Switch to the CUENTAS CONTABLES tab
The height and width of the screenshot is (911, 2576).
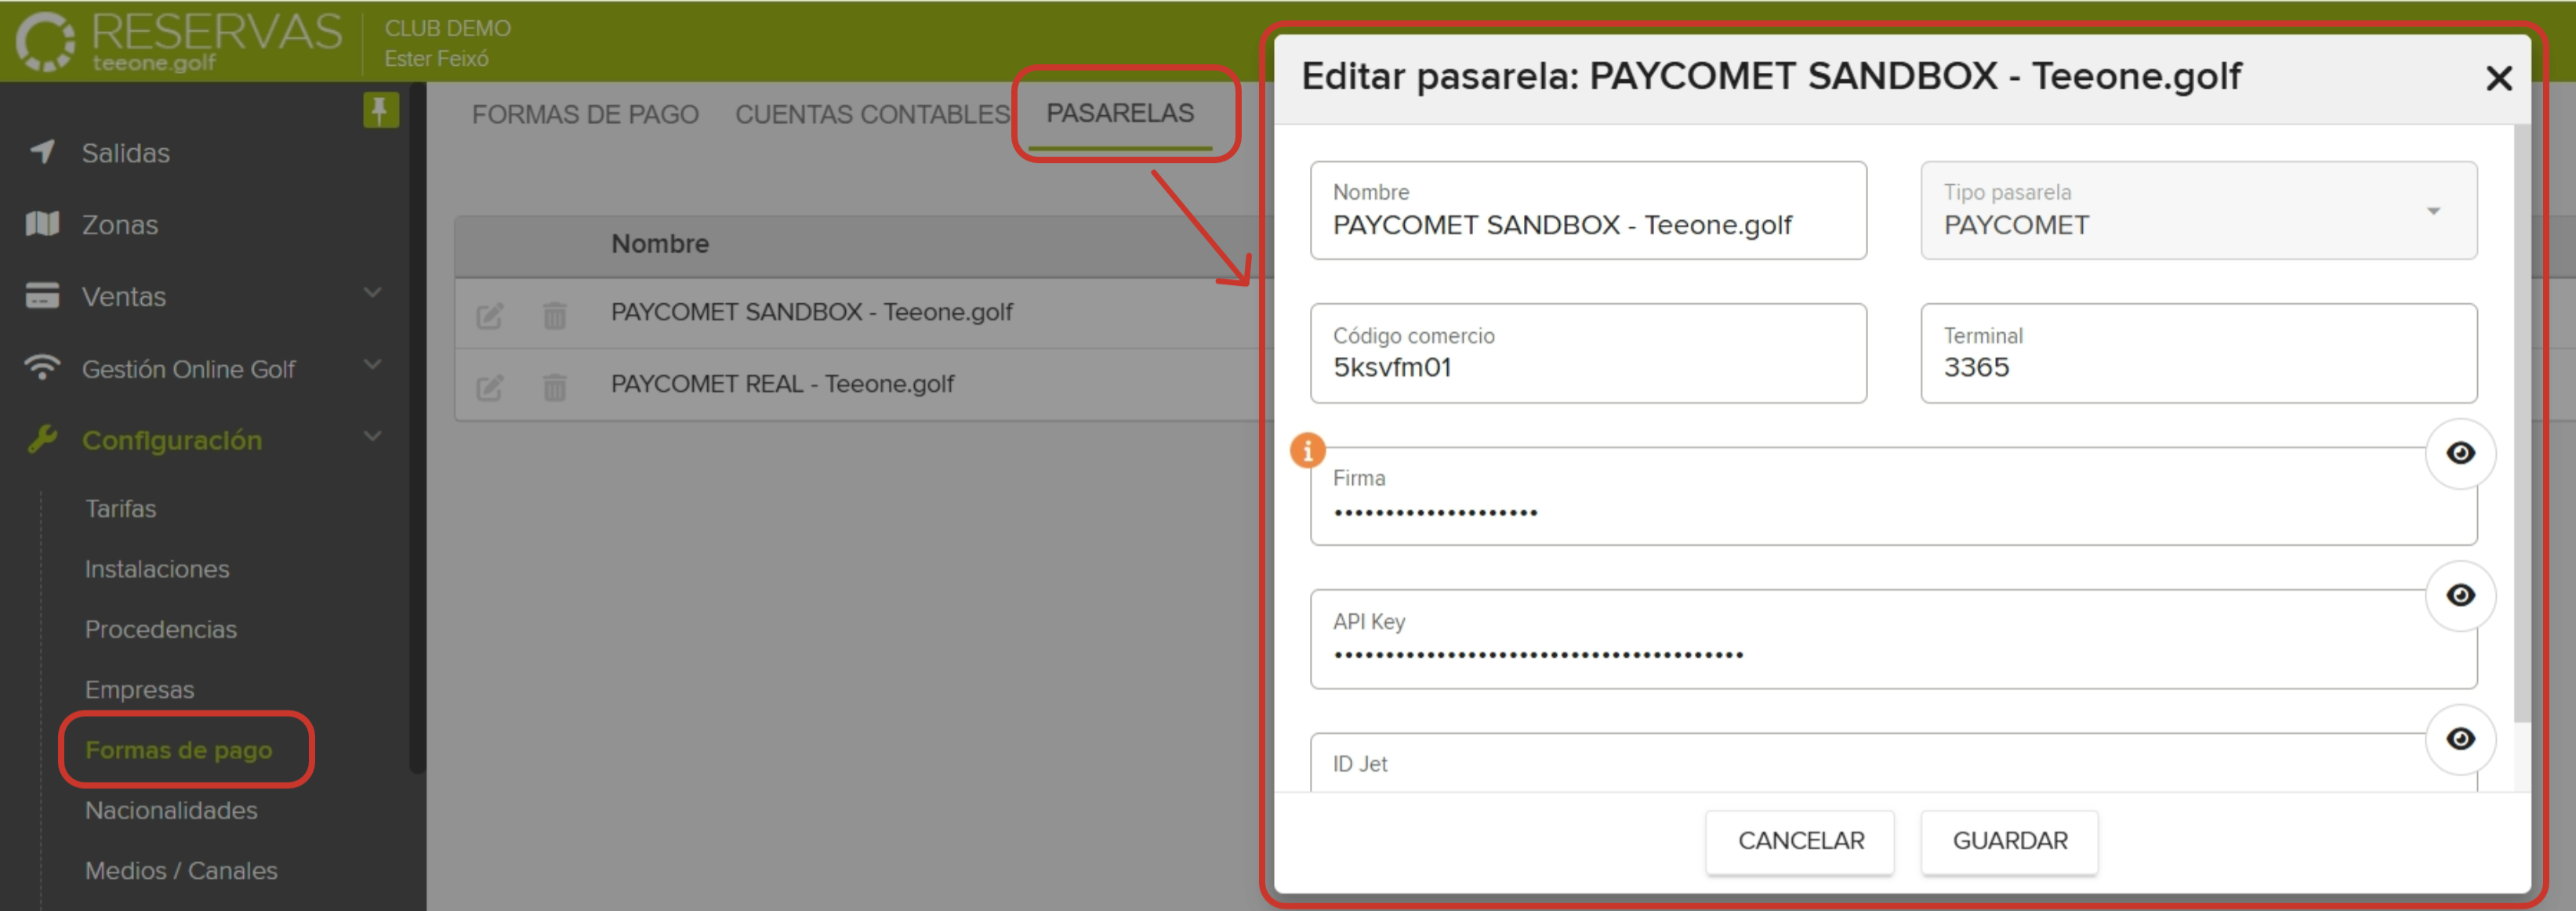pyautogui.click(x=871, y=114)
